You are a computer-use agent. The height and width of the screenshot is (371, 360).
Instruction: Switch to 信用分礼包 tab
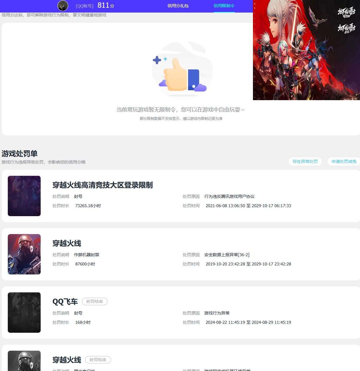tap(178, 6)
